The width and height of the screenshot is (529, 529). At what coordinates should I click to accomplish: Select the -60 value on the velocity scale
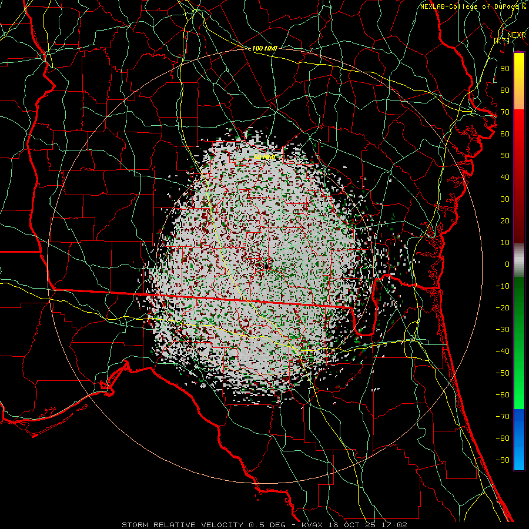click(503, 395)
